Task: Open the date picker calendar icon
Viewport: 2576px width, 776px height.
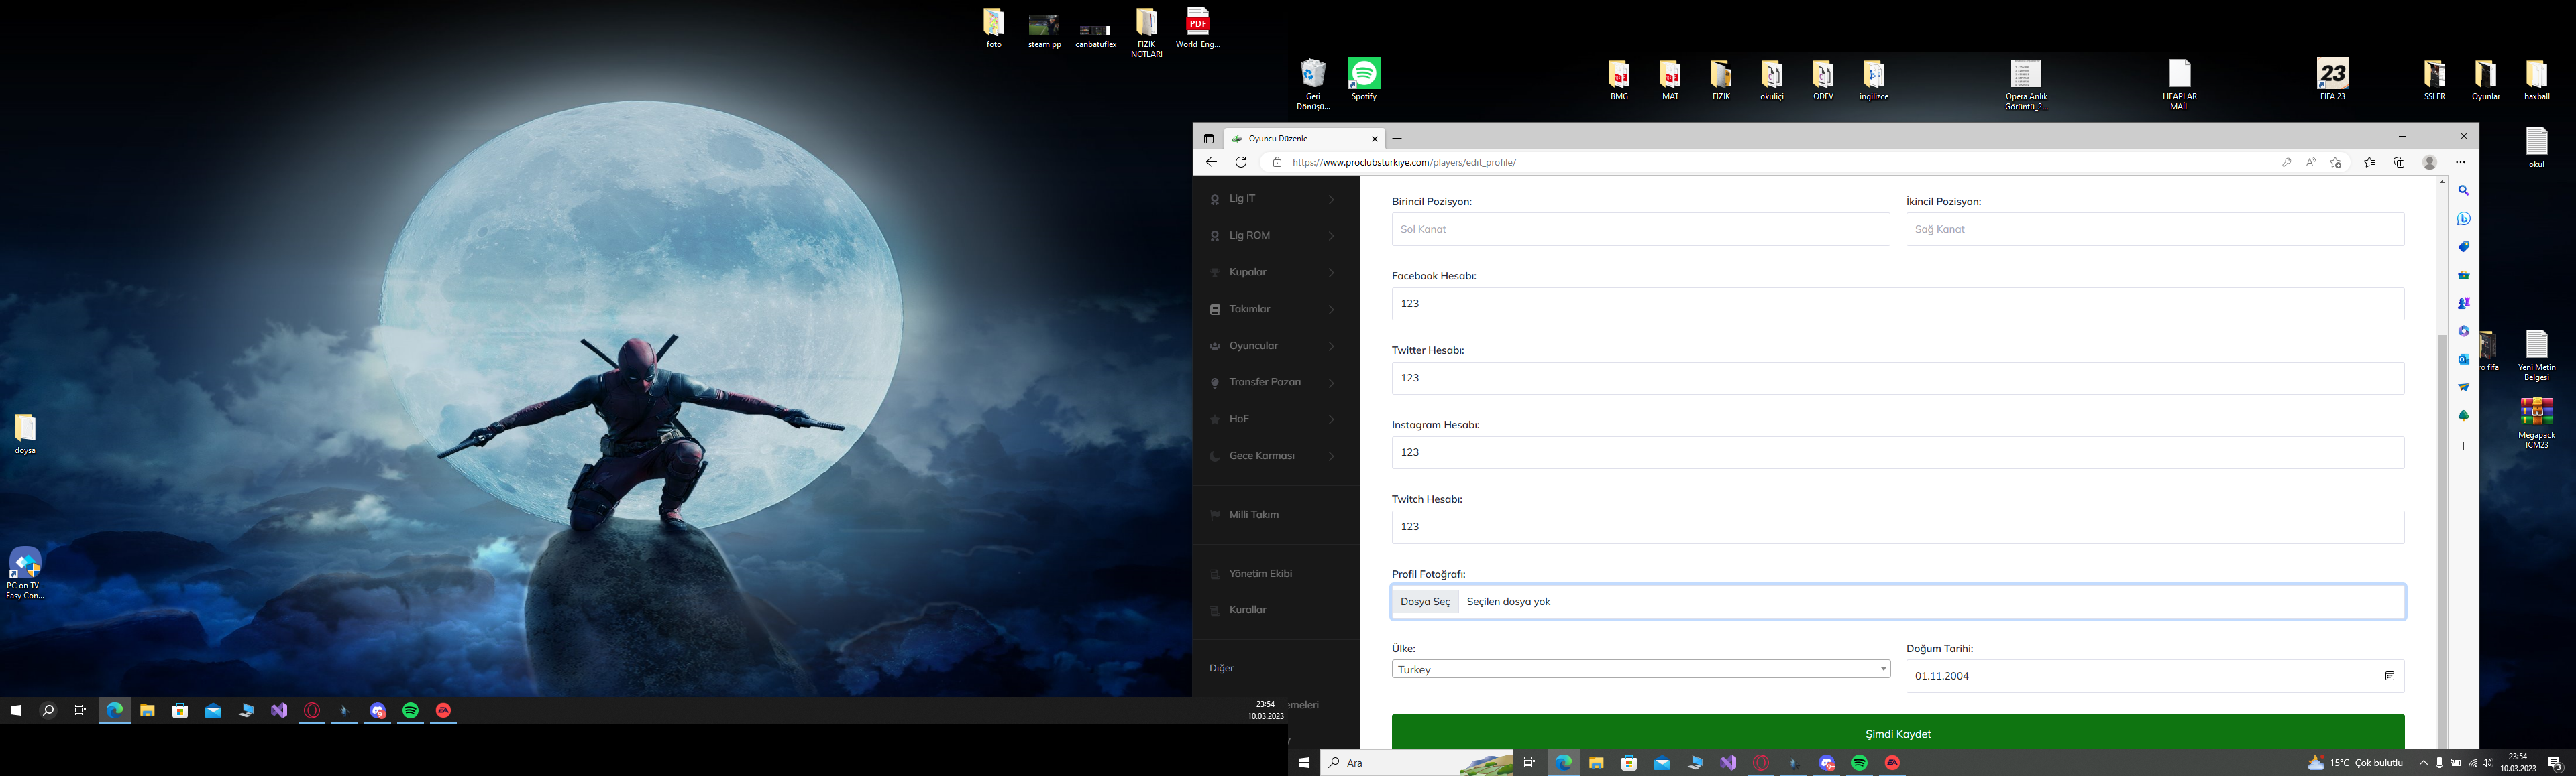Action: tap(2389, 676)
